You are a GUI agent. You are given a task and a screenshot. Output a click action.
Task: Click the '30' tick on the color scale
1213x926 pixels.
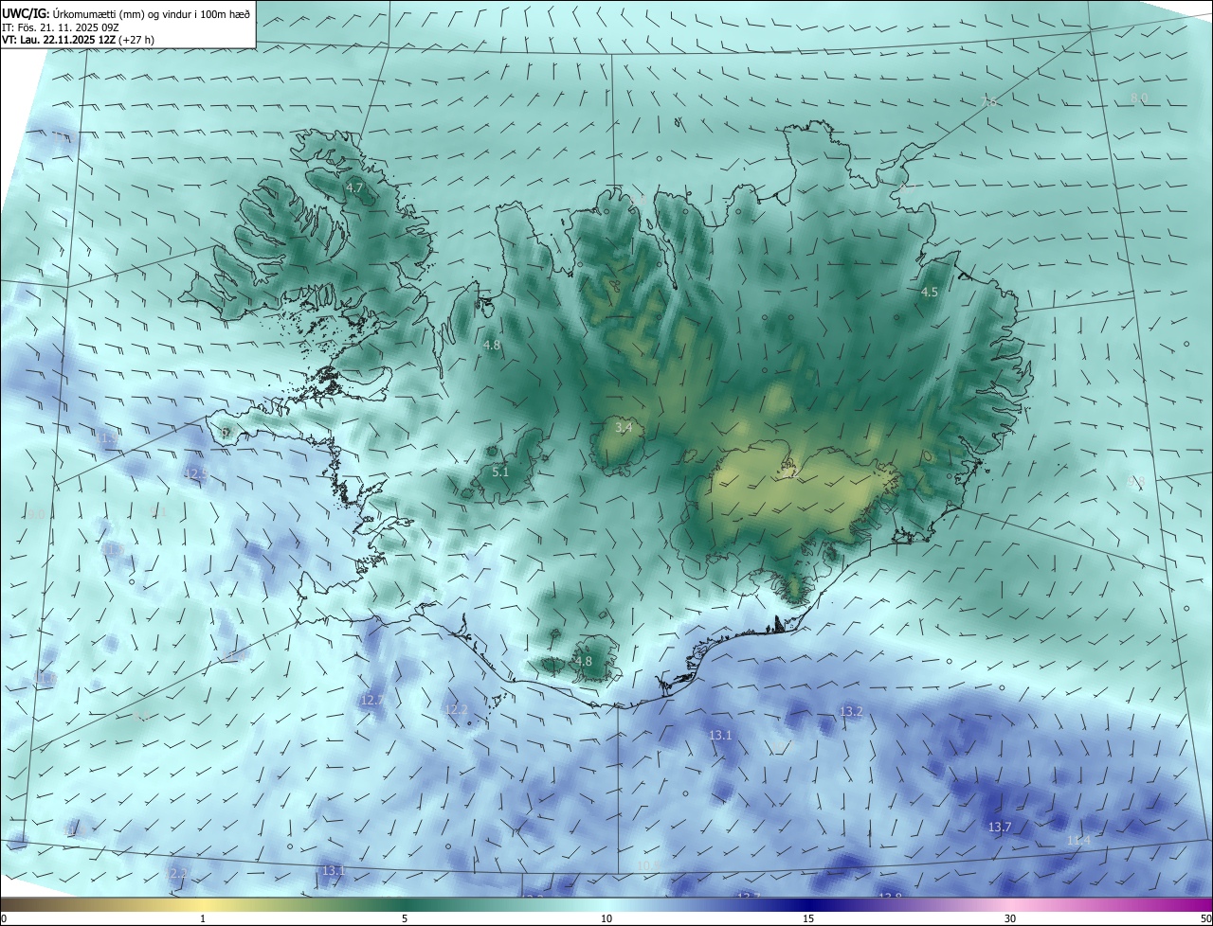coord(1010,918)
